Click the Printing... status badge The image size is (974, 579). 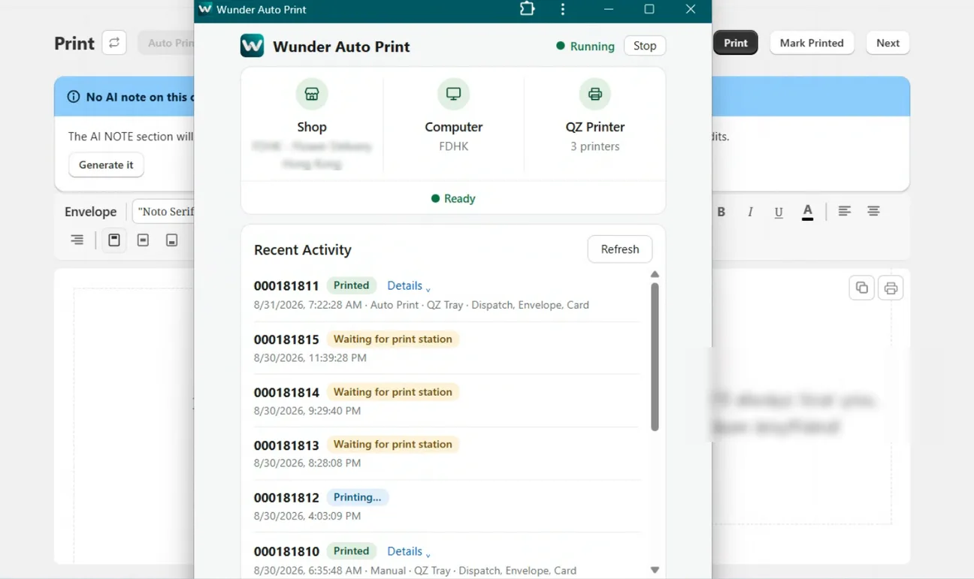[x=358, y=497]
